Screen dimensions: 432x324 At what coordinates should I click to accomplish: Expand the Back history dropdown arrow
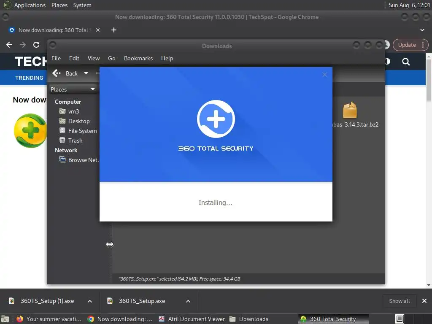pyautogui.click(x=86, y=73)
